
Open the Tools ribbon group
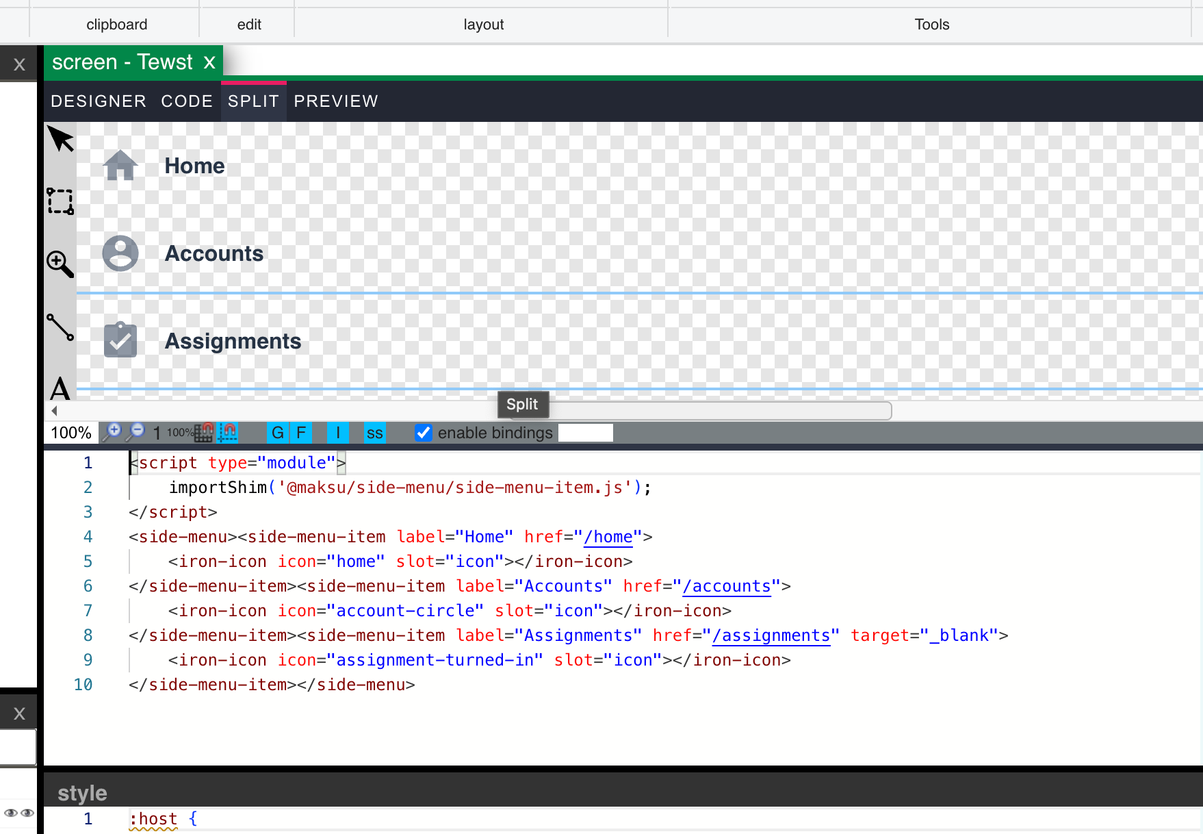[x=931, y=25]
